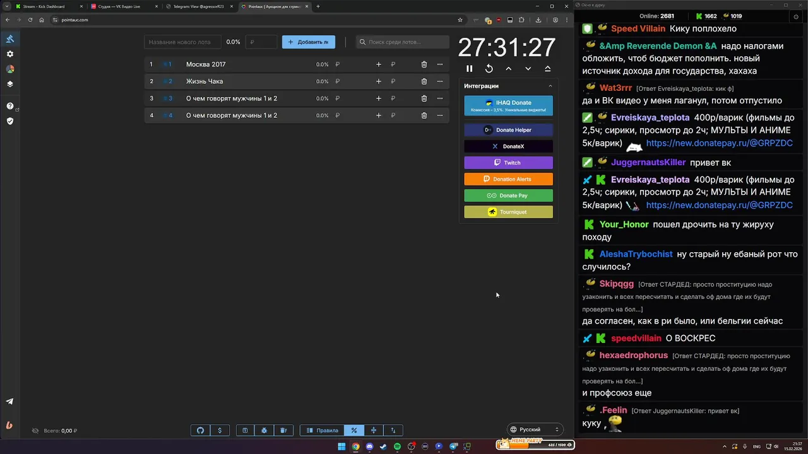
Task: Open Spotify from the taskbar
Action: 397,446
